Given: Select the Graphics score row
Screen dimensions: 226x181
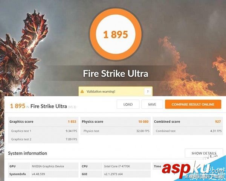Looking at the screenshot, I should click(x=43, y=122).
